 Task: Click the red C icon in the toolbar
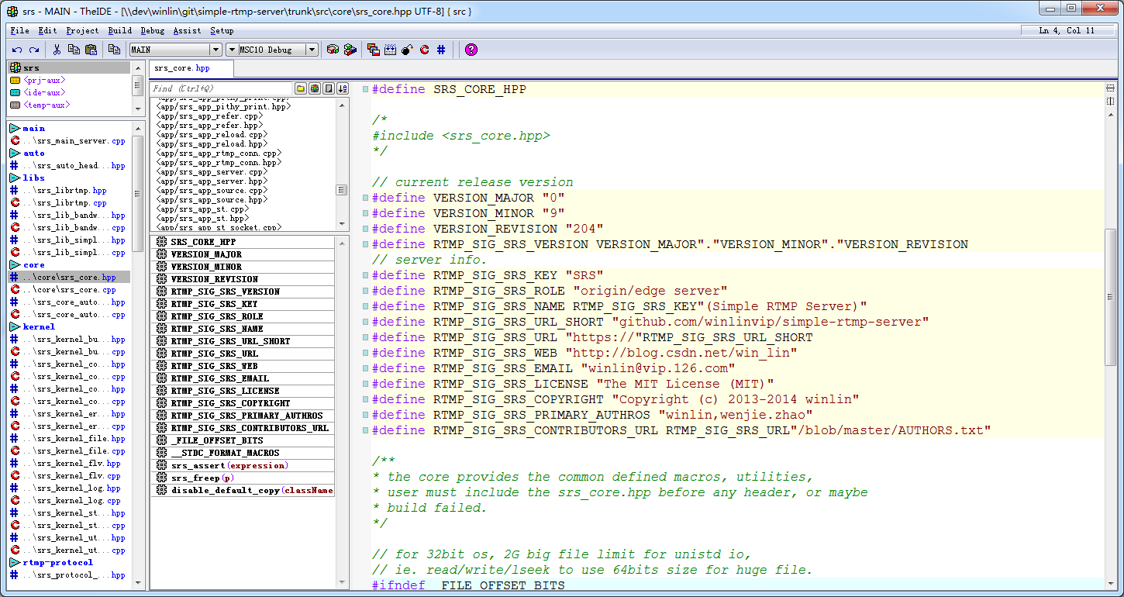pos(424,50)
